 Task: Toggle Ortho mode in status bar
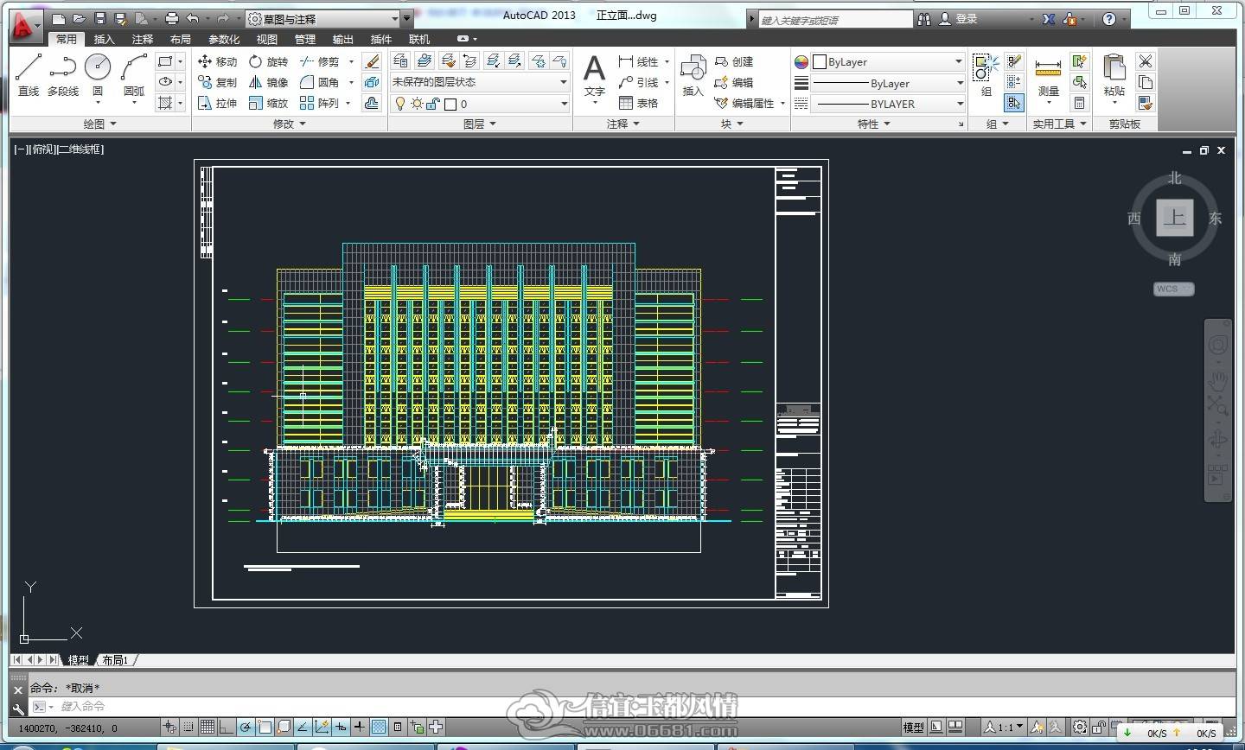(227, 728)
